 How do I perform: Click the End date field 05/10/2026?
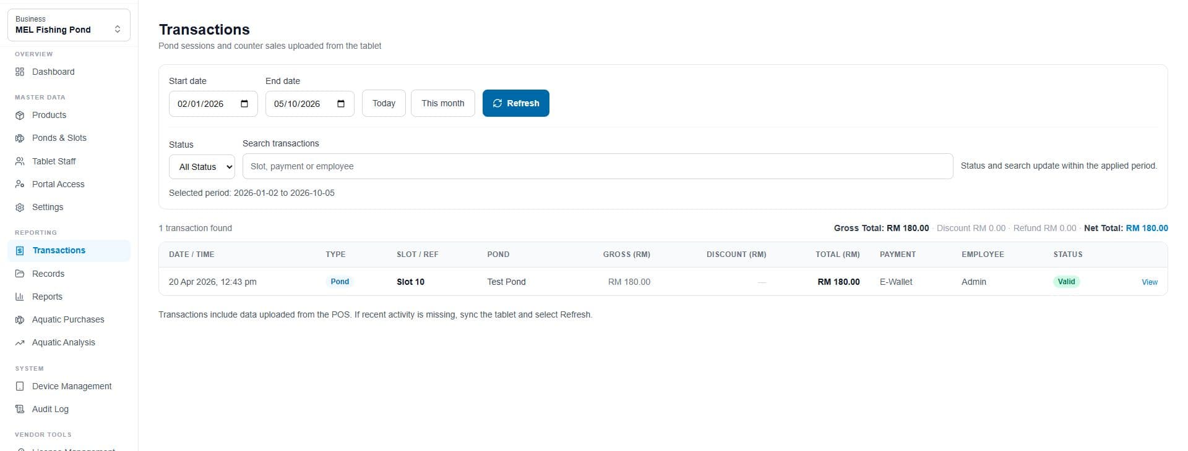point(310,104)
